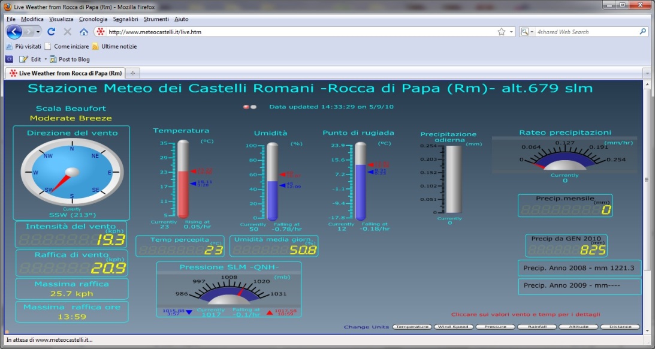Switch Pressure units button
The image size is (655, 349).
494,327
